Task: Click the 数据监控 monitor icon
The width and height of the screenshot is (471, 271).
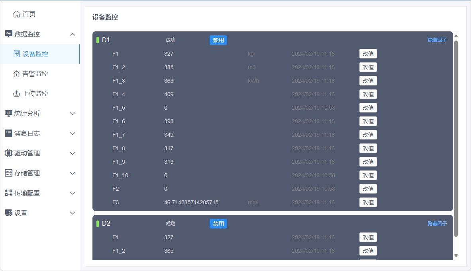Action: 8,34
